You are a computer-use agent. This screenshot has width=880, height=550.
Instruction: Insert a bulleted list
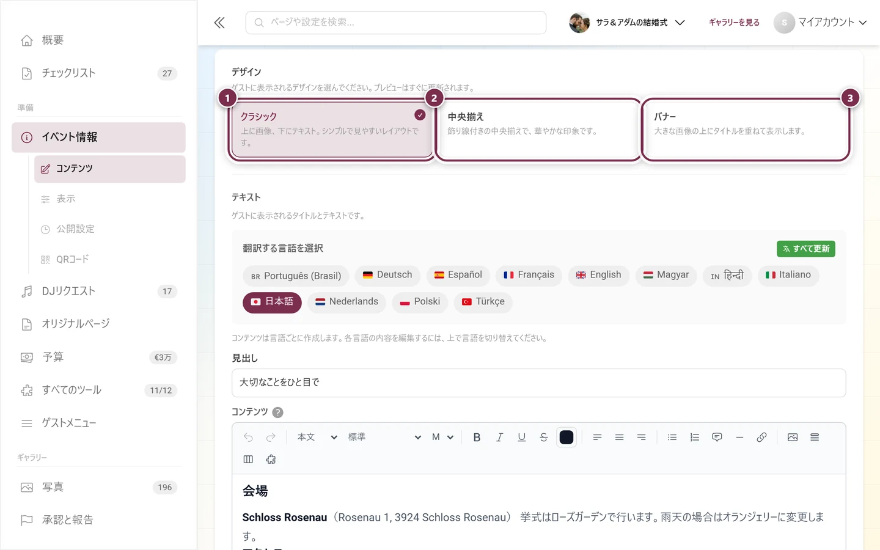click(672, 437)
